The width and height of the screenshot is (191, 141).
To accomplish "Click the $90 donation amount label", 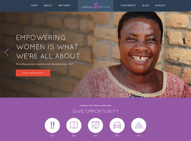I will click(x=139, y=136).
